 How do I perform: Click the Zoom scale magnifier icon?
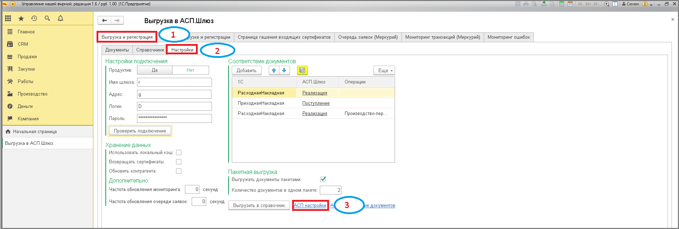coord(607,4)
